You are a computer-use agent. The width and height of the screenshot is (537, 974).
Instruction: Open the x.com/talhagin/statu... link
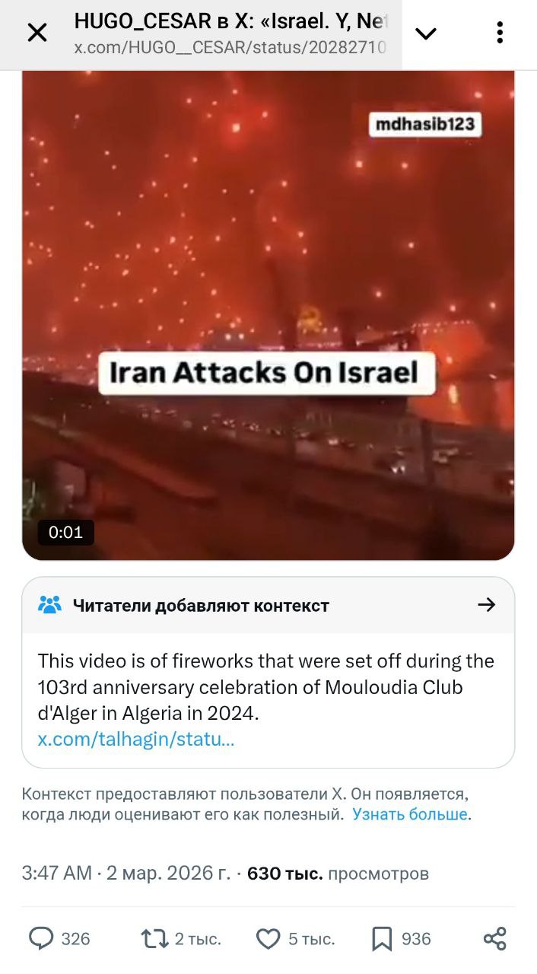click(136, 739)
